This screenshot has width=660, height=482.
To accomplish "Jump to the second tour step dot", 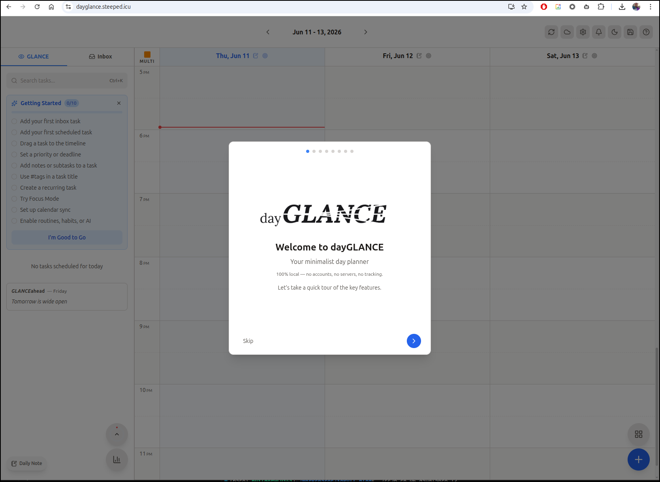I will [314, 151].
